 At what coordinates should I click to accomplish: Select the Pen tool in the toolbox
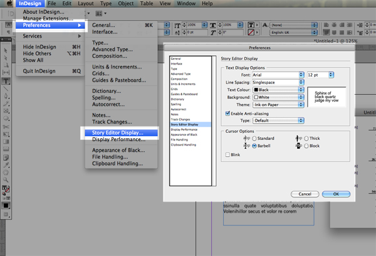[6, 96]
